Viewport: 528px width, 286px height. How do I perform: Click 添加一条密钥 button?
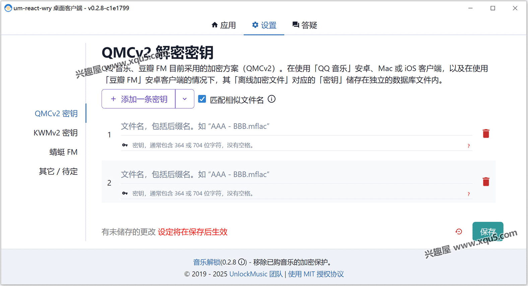coord(138,99)
